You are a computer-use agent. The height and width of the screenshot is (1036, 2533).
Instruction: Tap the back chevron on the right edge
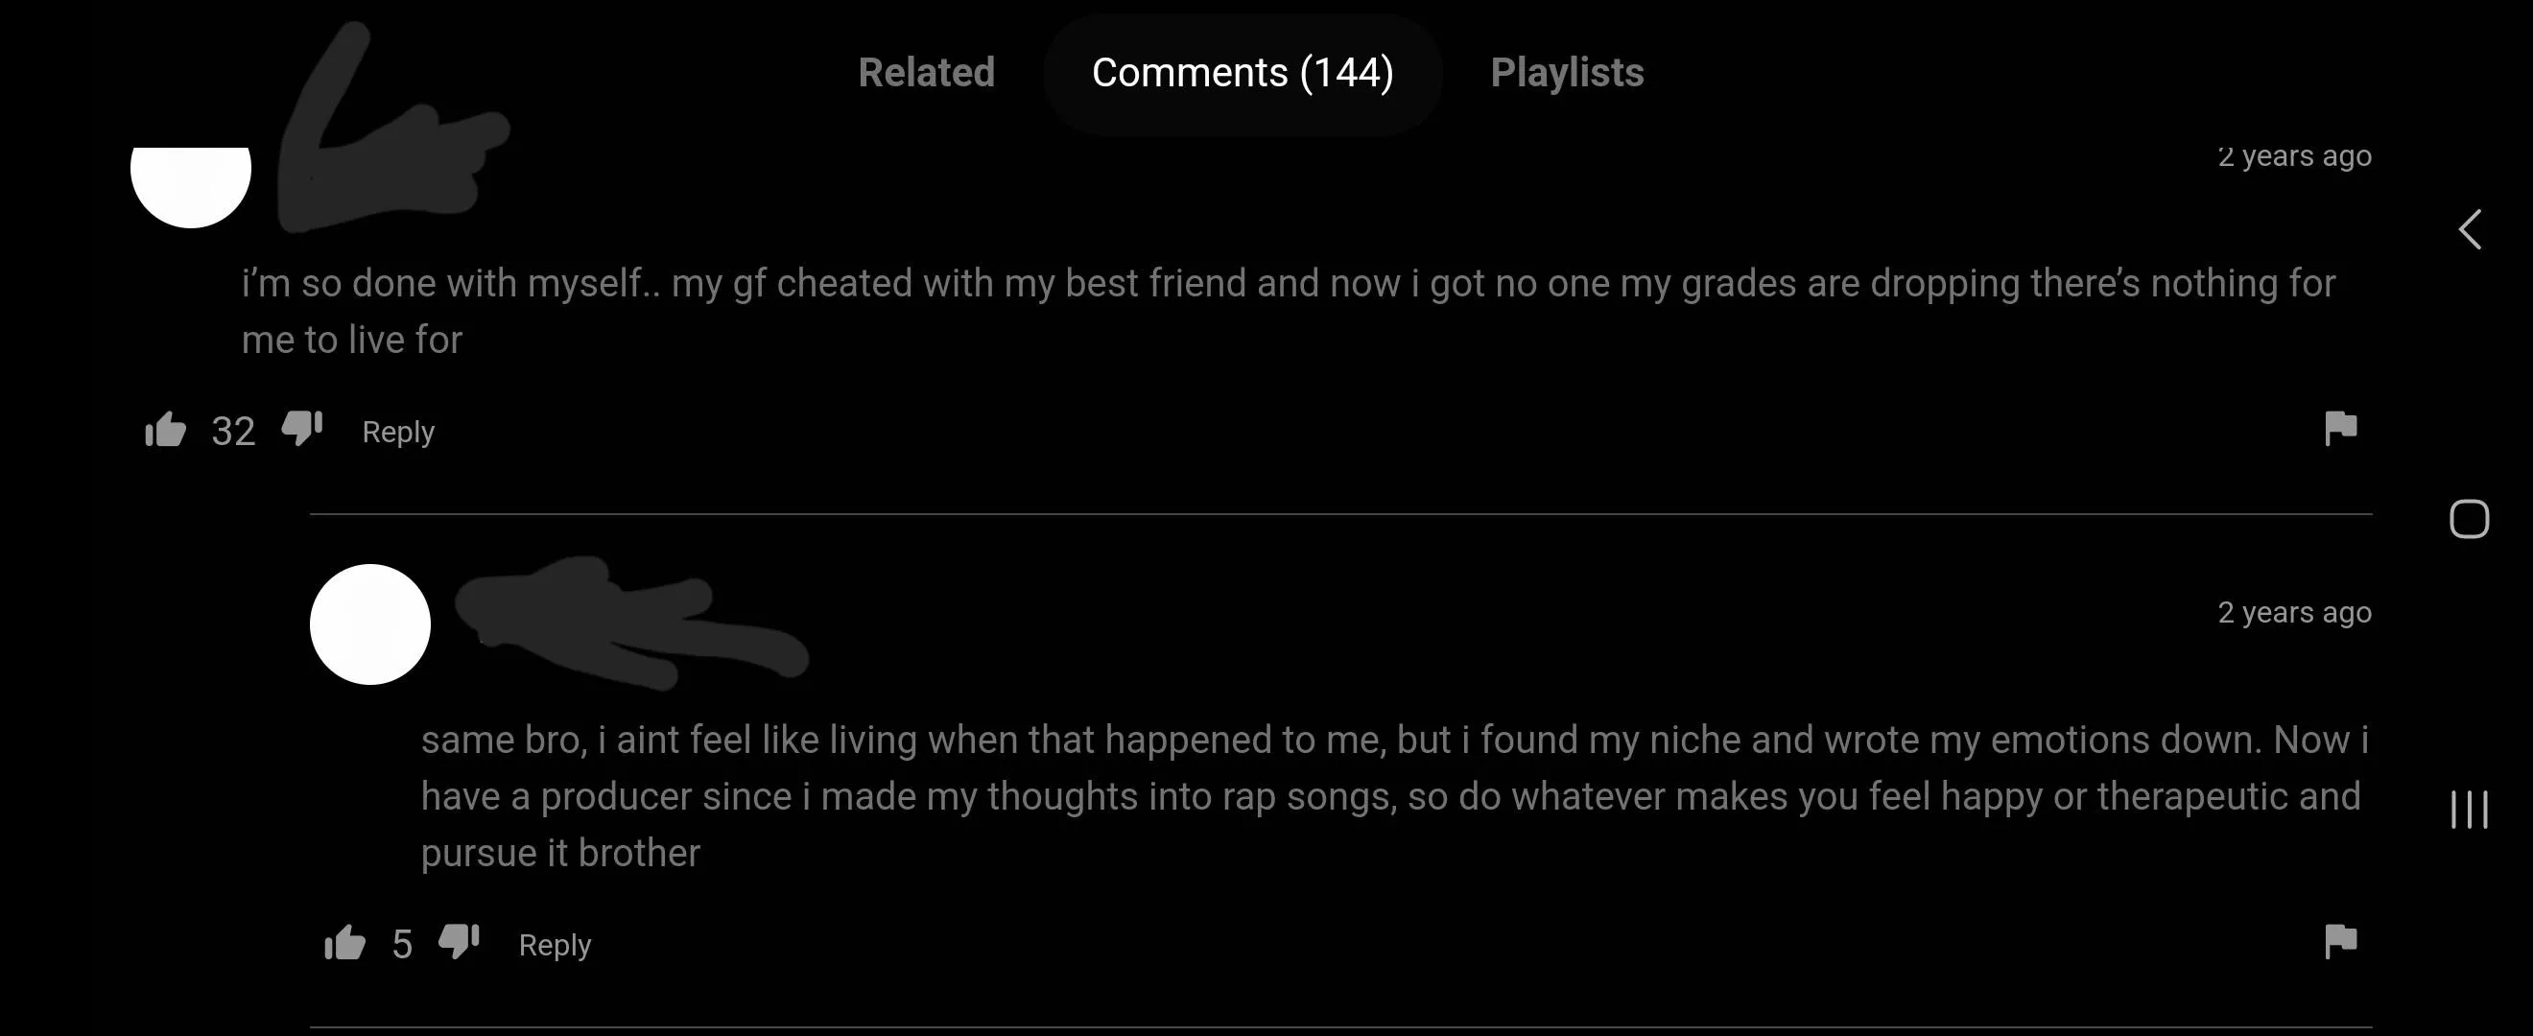2470,228
